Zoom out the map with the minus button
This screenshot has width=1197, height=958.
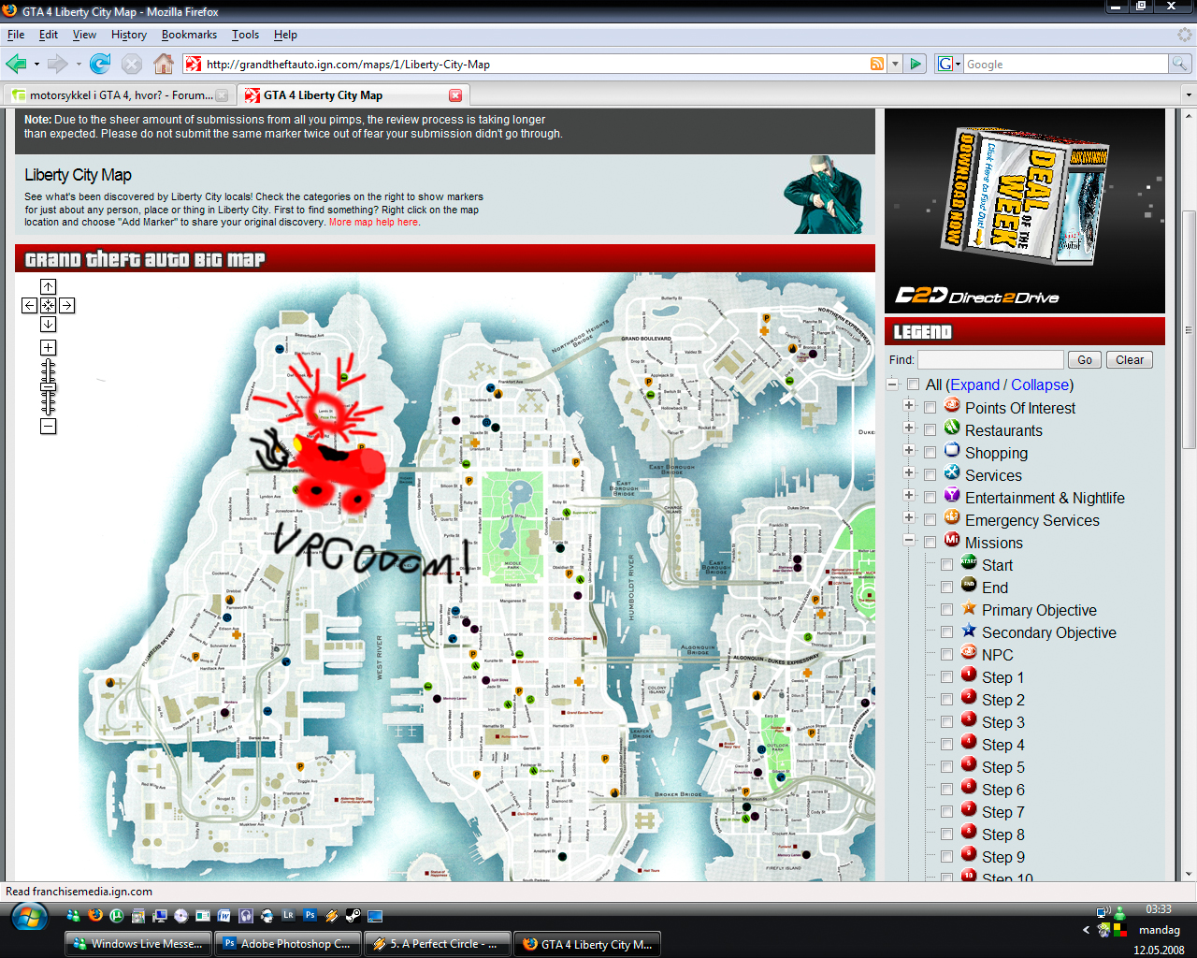[x=48, y=426]
